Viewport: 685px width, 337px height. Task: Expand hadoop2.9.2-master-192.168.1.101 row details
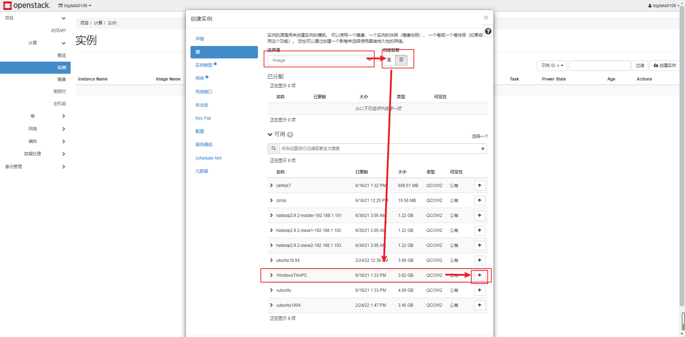[x=272, y=216]
